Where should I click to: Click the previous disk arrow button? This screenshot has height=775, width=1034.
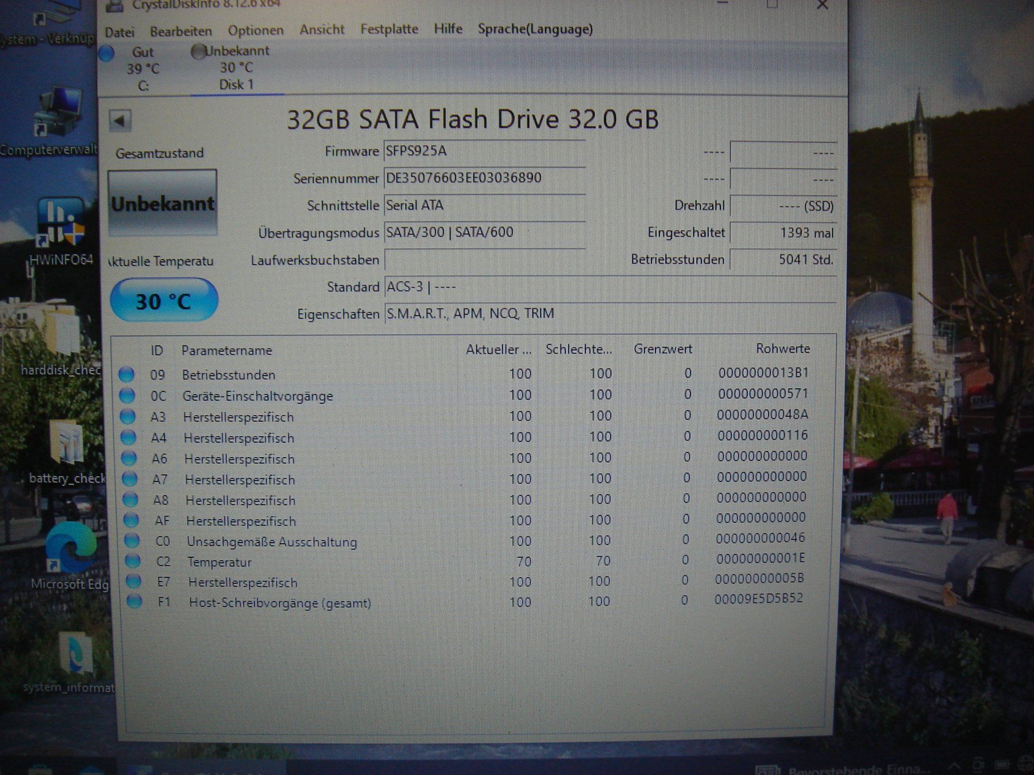(x=119, y=121)
